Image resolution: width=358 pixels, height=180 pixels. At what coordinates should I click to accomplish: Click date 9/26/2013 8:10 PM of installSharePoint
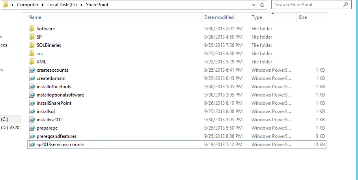pyautogui.click(x=223, y=103)
